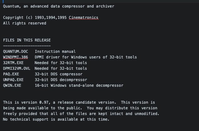This screenshot has width=199, height=131.
Task: Click the QWIN.EXE filename
Action: 12,85
